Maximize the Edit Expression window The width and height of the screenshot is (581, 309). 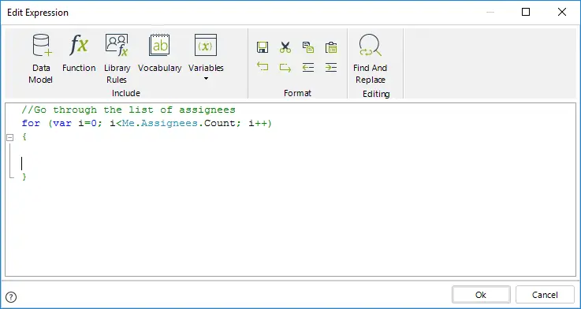[525, 13]
